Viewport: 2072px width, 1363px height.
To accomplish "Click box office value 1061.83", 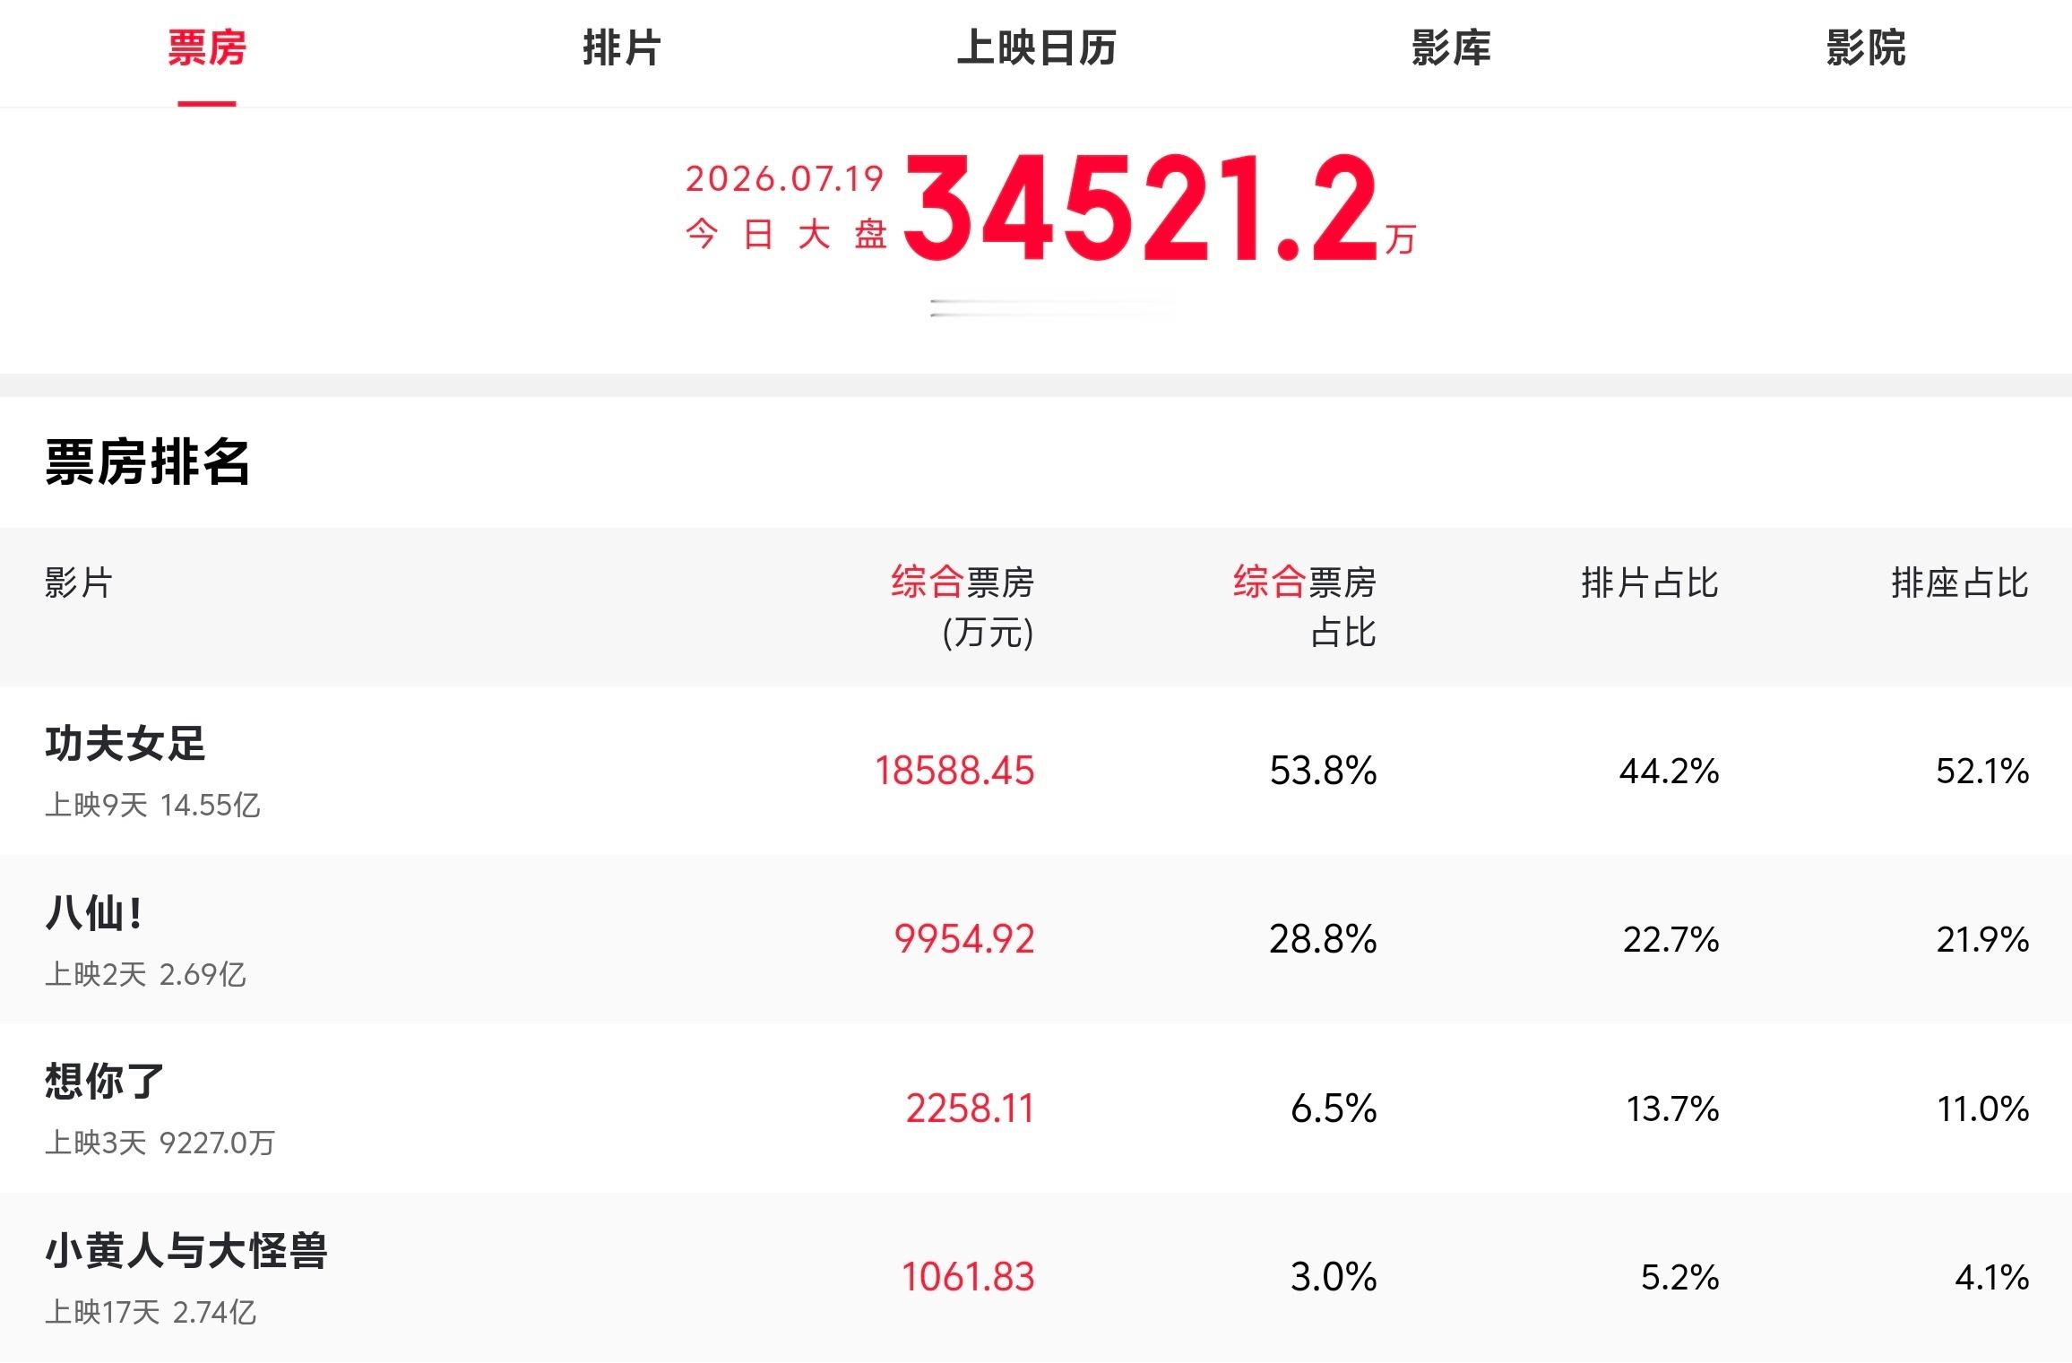I will pyautogui.click(x=968, y=1277).
